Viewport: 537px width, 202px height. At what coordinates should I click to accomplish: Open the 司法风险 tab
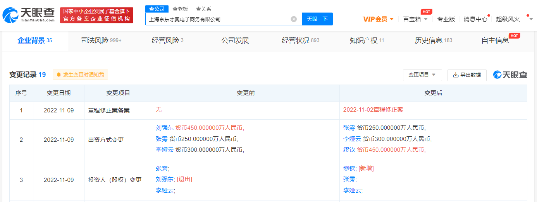click(x=101, y=41)
